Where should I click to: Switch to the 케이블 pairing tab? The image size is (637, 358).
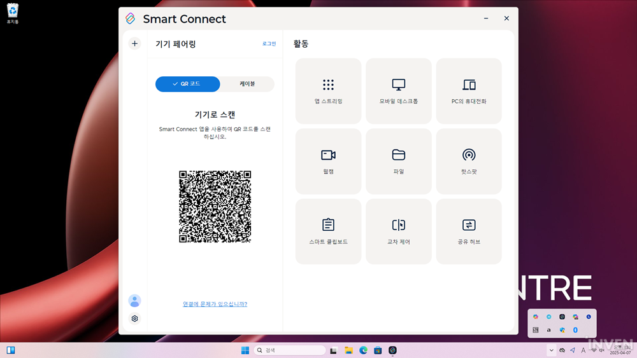[247, 84]
